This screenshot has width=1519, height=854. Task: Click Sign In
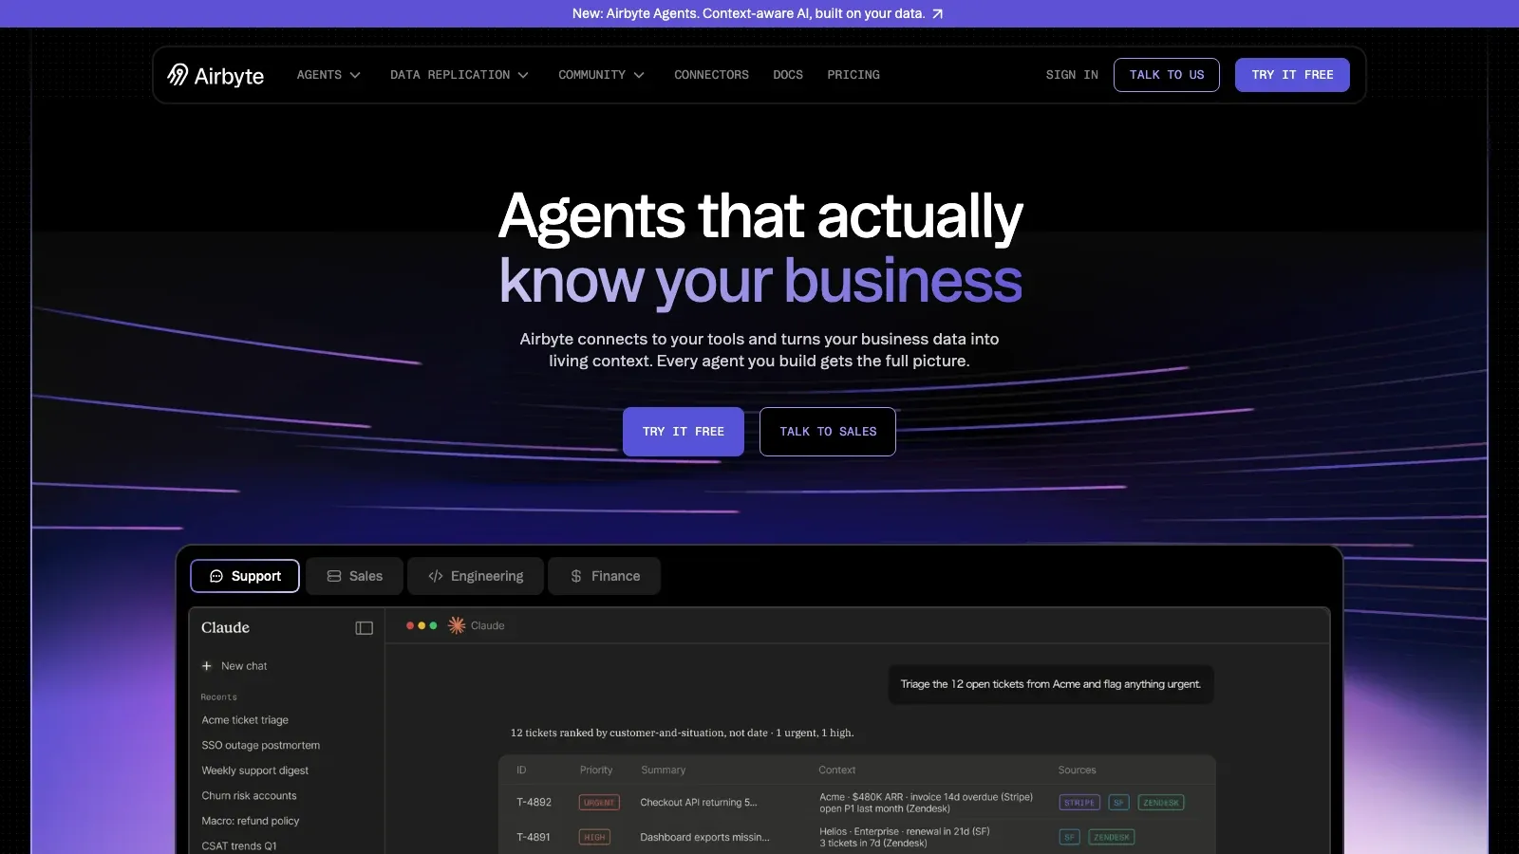click(1072, 75)
